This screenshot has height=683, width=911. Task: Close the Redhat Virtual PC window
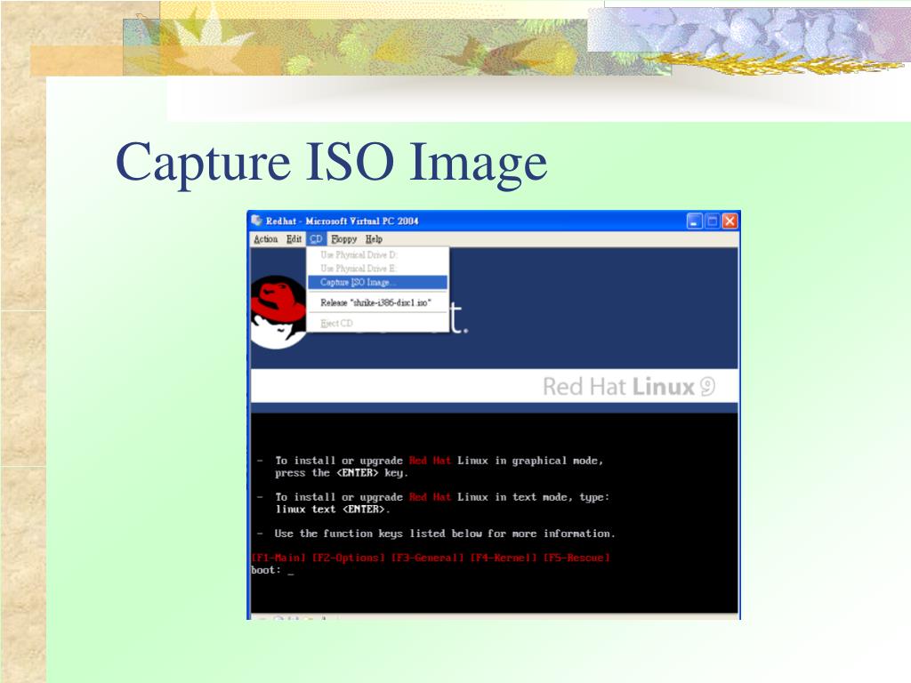pyautogui.click(x=730, y=221)
